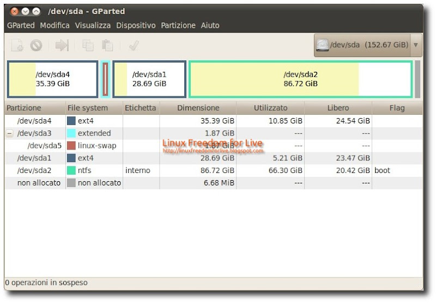
Task: Click the Resize/Move toolbar icon
Action: coord(62,45)
